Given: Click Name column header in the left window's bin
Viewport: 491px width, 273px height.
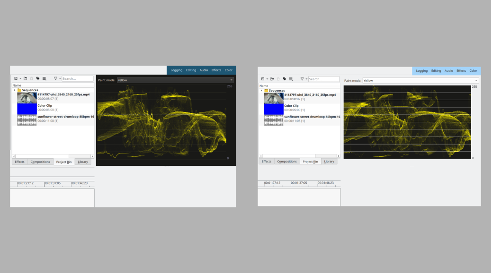Looking at the screenshot, I should [x=17, y=85].
